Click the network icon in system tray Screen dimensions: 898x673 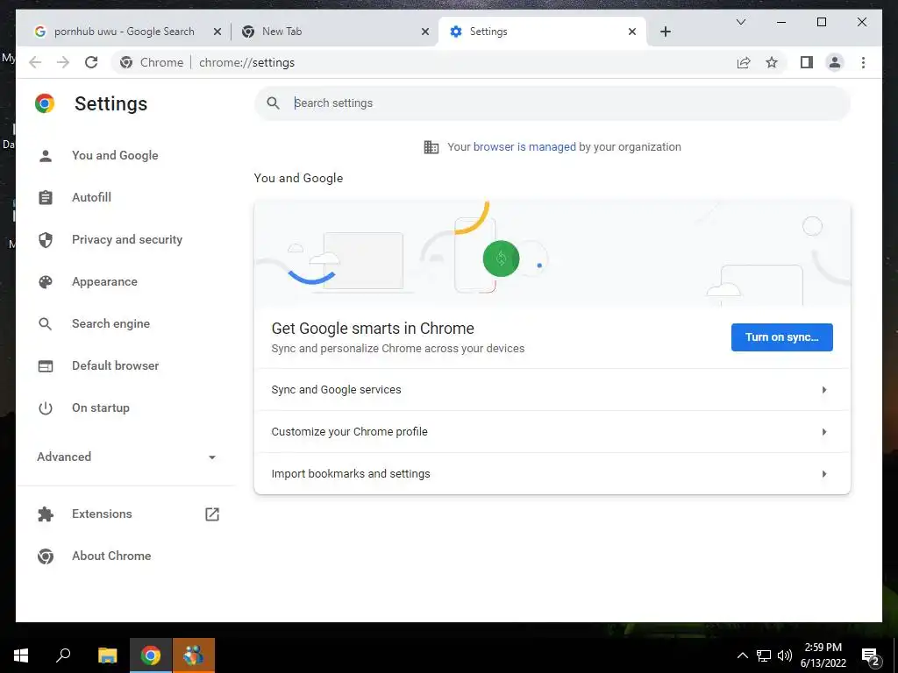[764, 655]
